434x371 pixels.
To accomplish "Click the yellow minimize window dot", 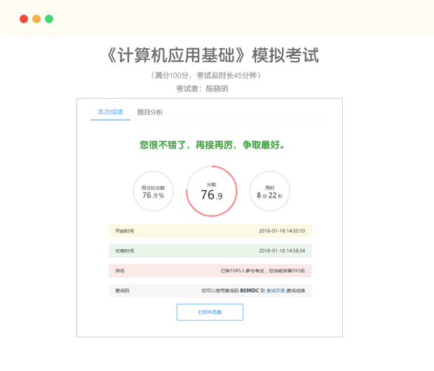I will pos(36,19).
